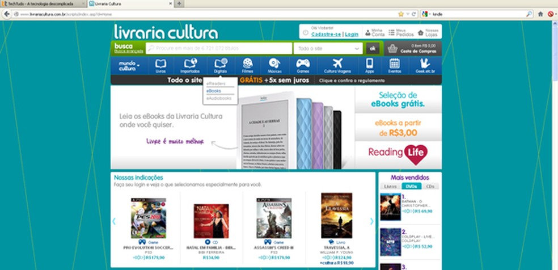This screenshot has height=270, width=558.
Task: Click the browser search box with kindle
Action: [x=479, y=14]
